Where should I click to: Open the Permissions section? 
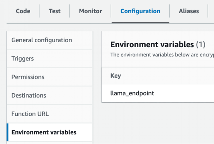click(x=50, y=77)
